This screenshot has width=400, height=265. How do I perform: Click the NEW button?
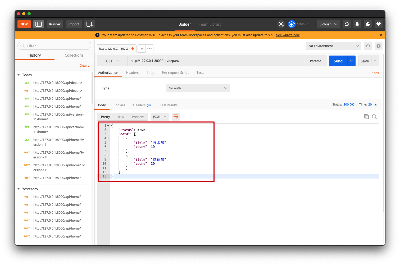(24, 24)
